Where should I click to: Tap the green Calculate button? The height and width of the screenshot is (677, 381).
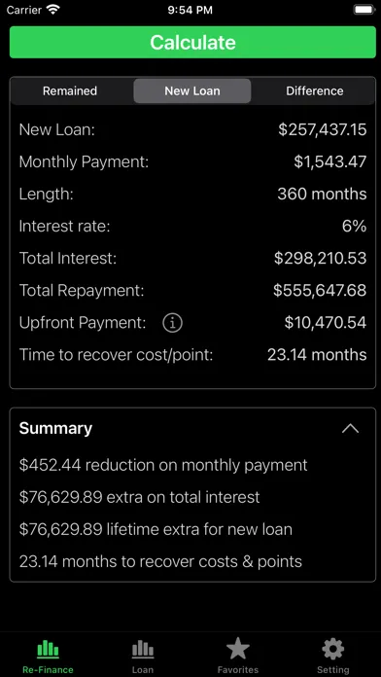click(x=192, y=43)
